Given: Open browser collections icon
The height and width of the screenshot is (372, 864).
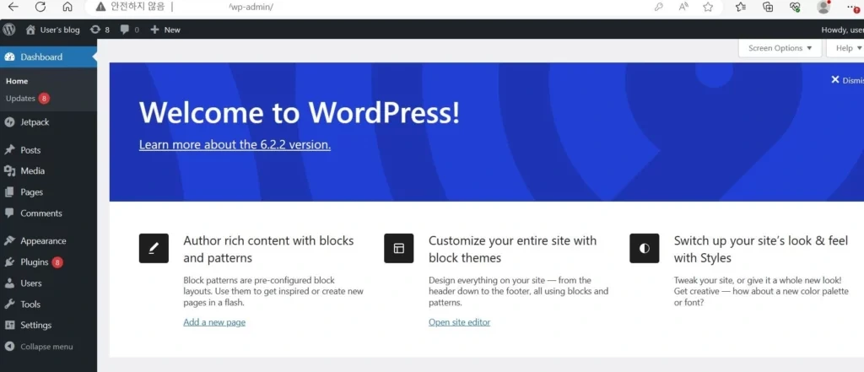Looking at the screenshot, I should 768,7.
